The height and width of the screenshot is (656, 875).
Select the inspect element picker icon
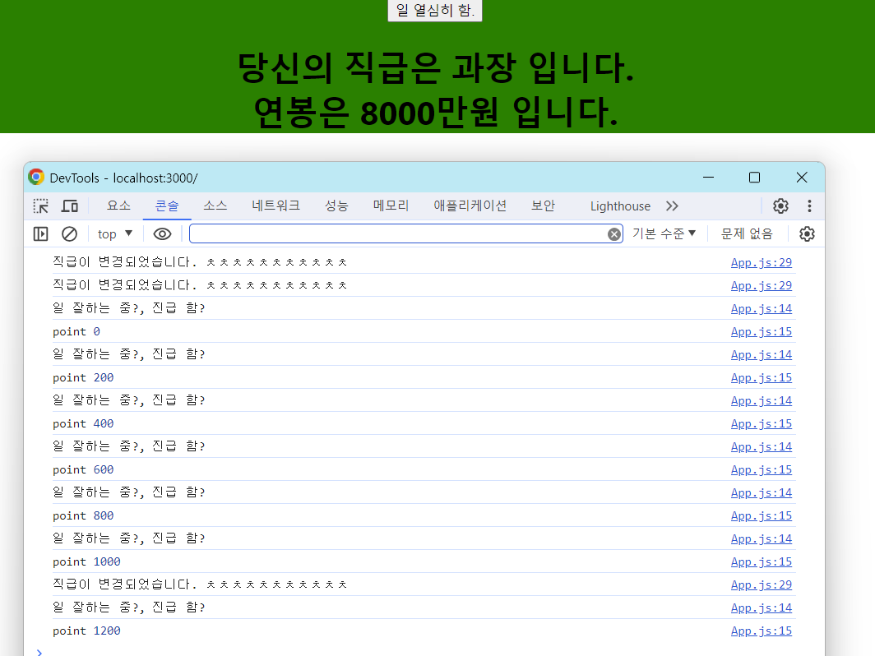pyautogui.click(x=41, y=206)
